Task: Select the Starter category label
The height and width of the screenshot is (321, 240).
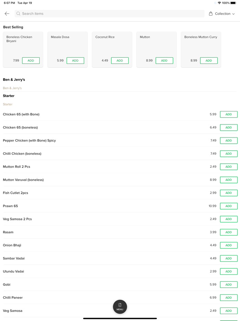Action: [x=9, y=96]
